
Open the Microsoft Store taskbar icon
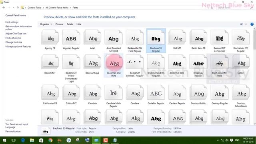click(41, 140)
